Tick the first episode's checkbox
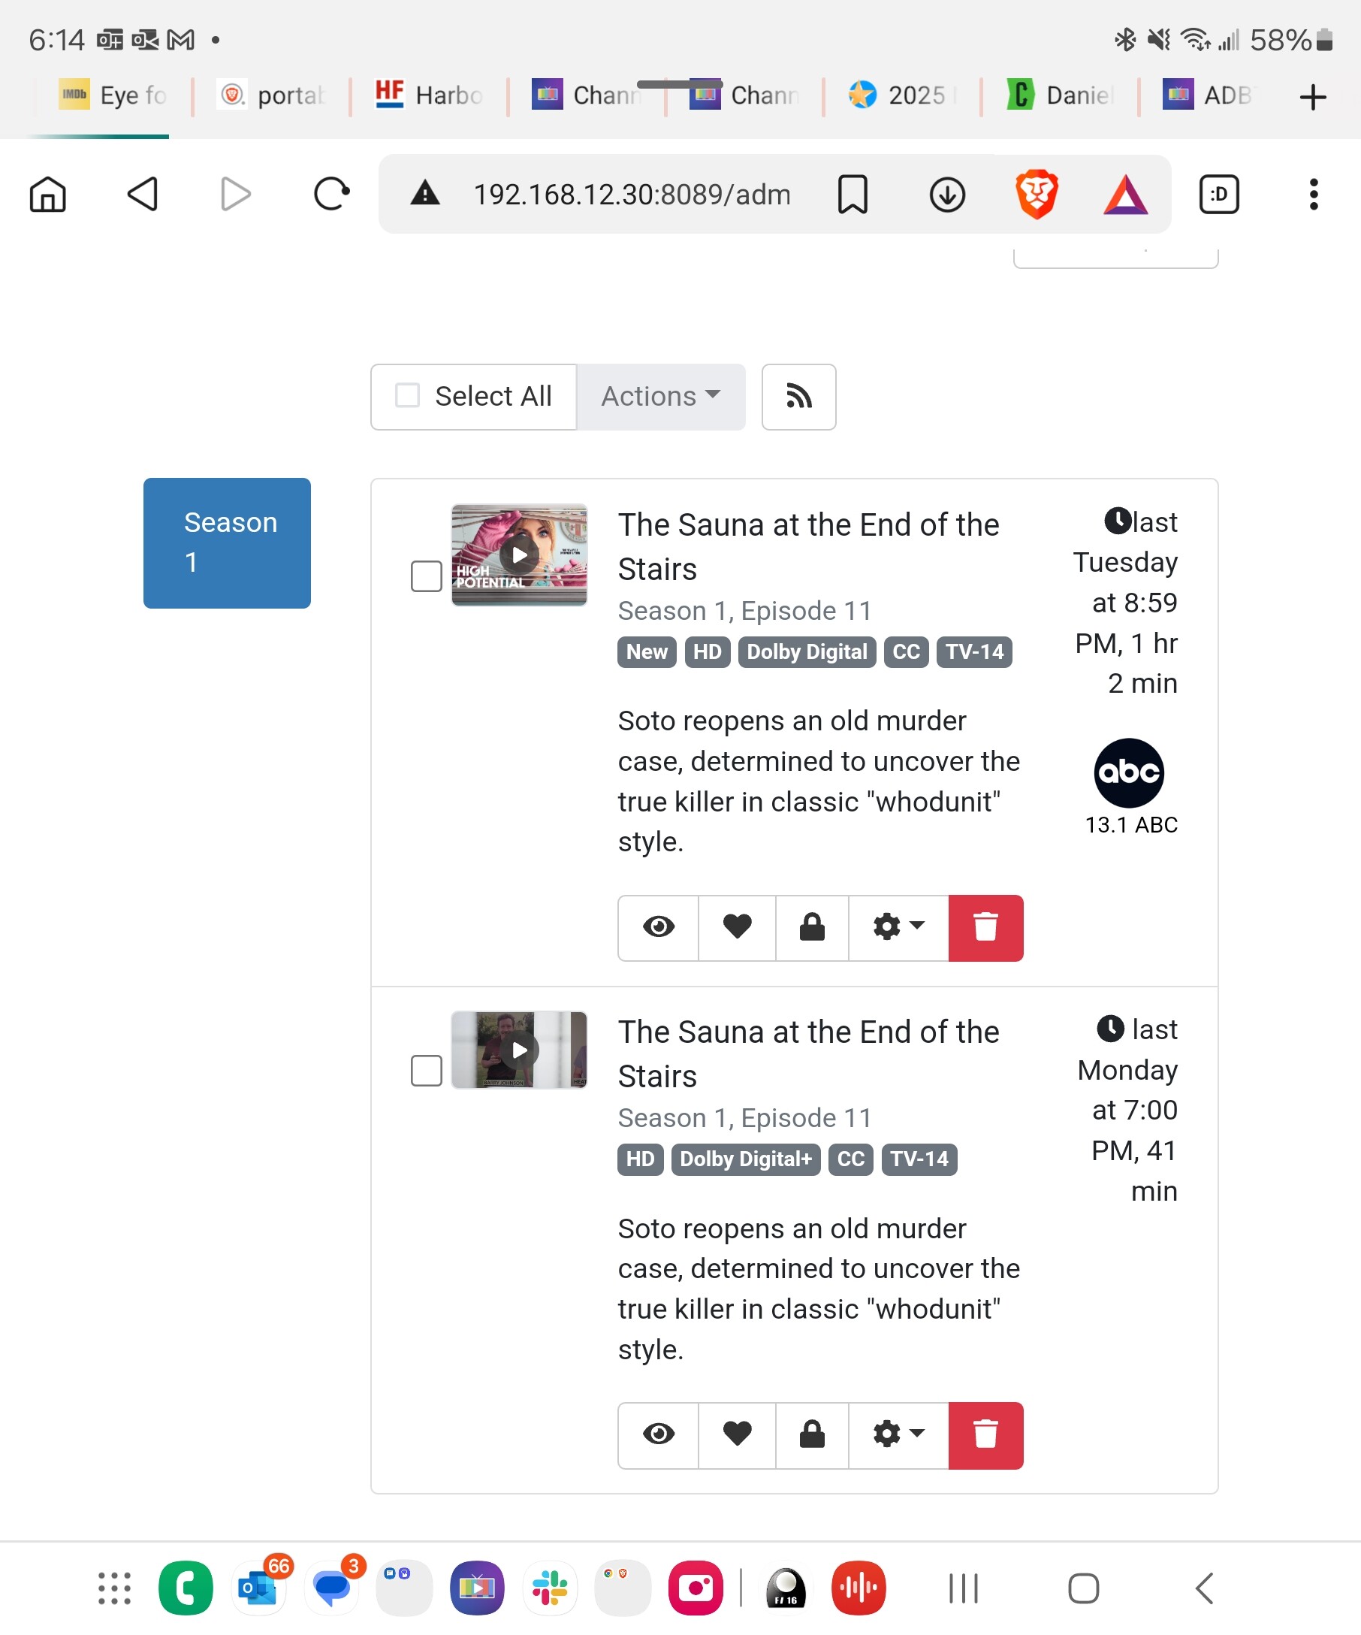 pyautogui.click(x=427, y=576)
